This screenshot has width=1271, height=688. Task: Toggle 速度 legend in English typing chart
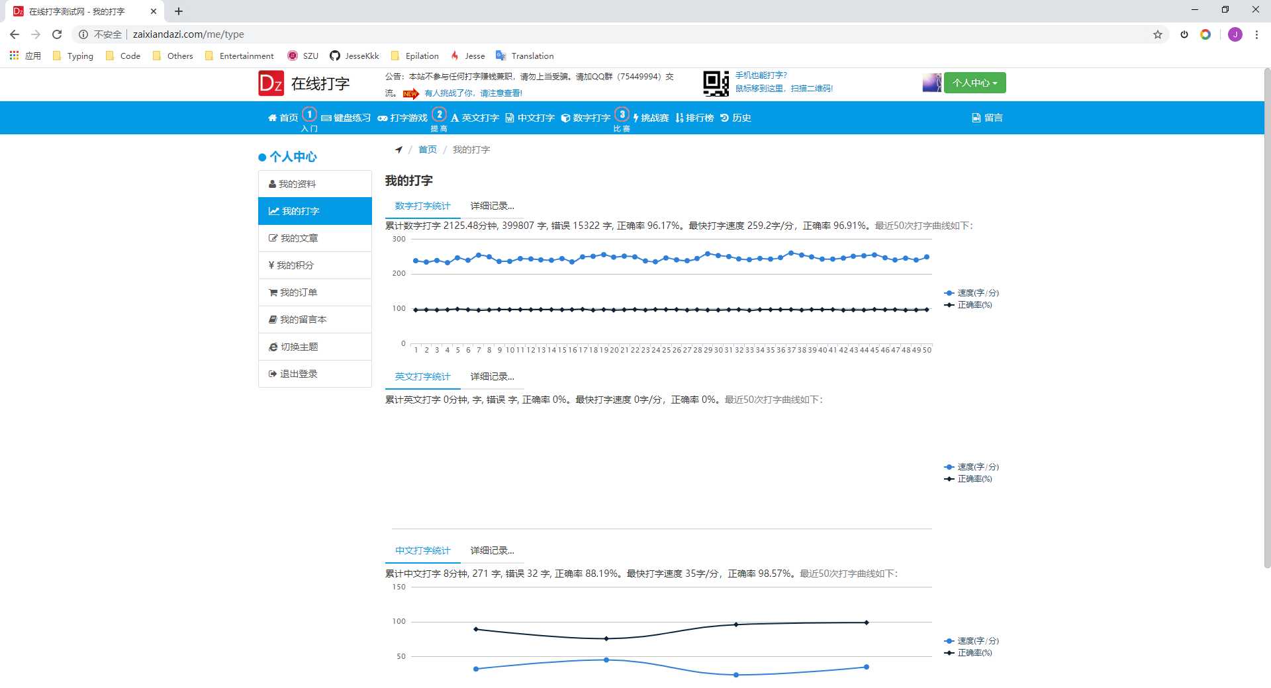[x=971, y=467]
